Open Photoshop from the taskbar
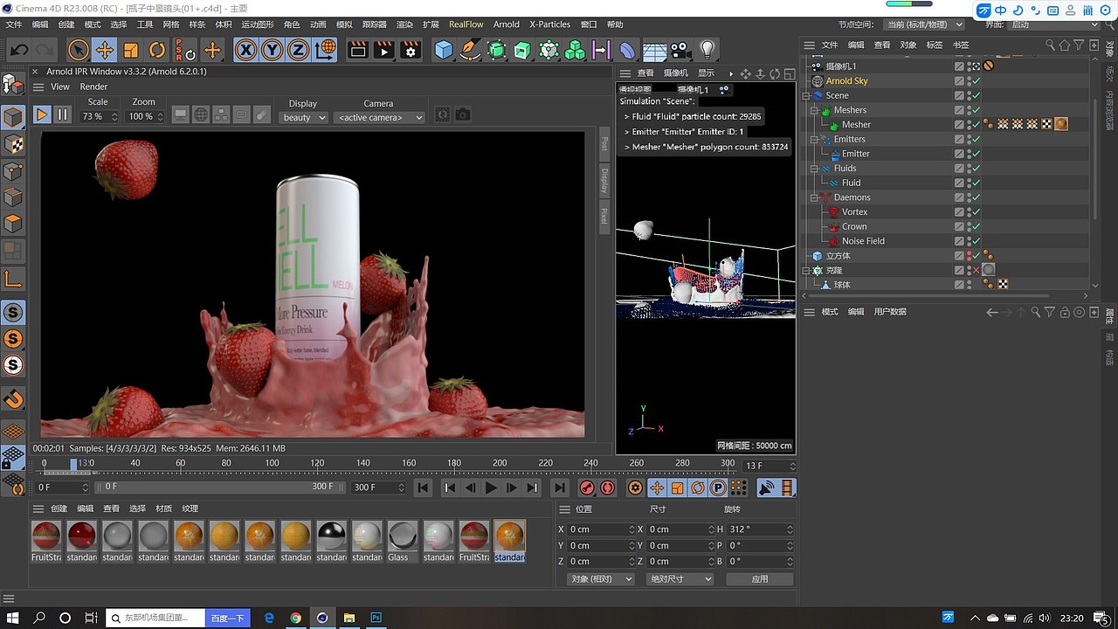 pos(376,618)
